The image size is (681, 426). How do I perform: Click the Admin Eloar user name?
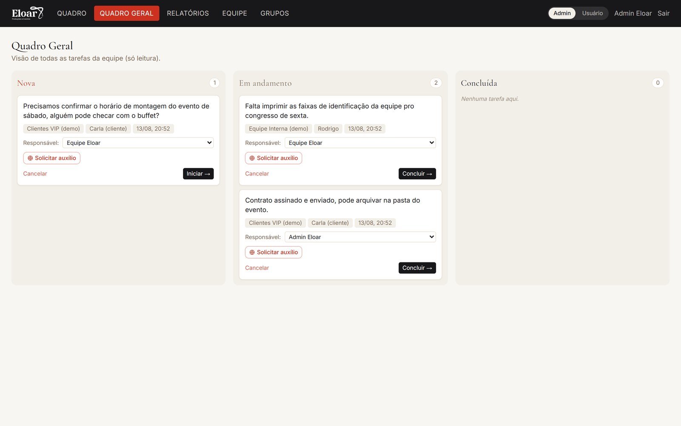pos(632,13)
